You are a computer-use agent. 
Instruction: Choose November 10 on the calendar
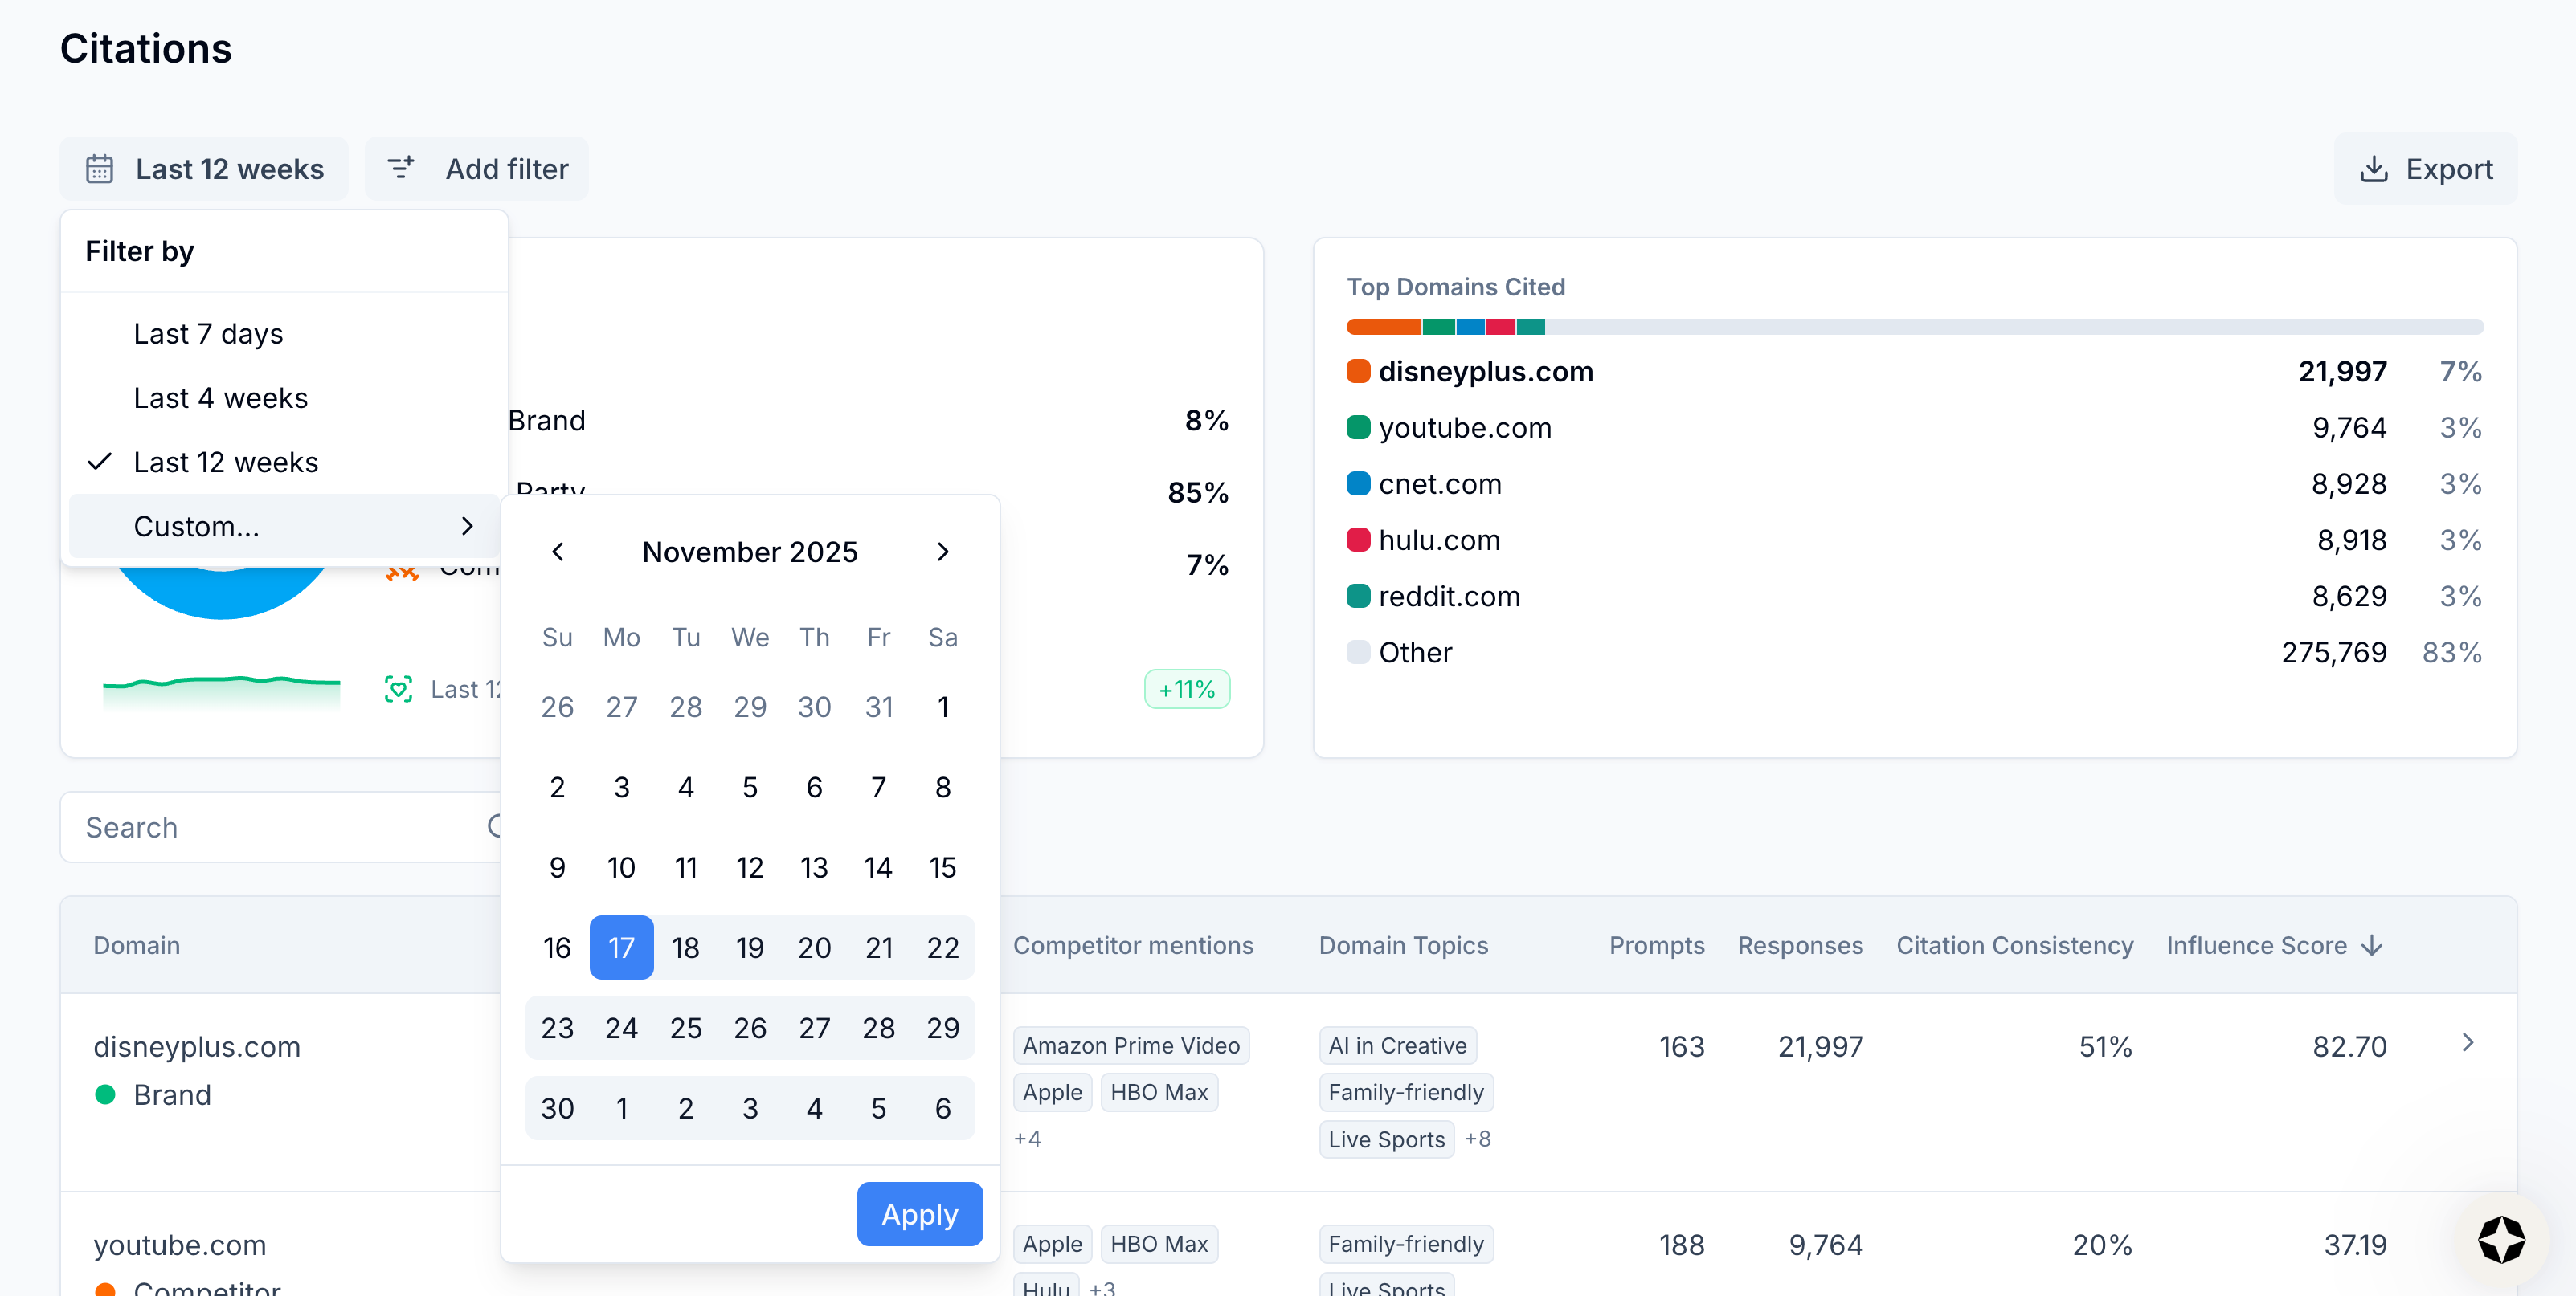621,867
